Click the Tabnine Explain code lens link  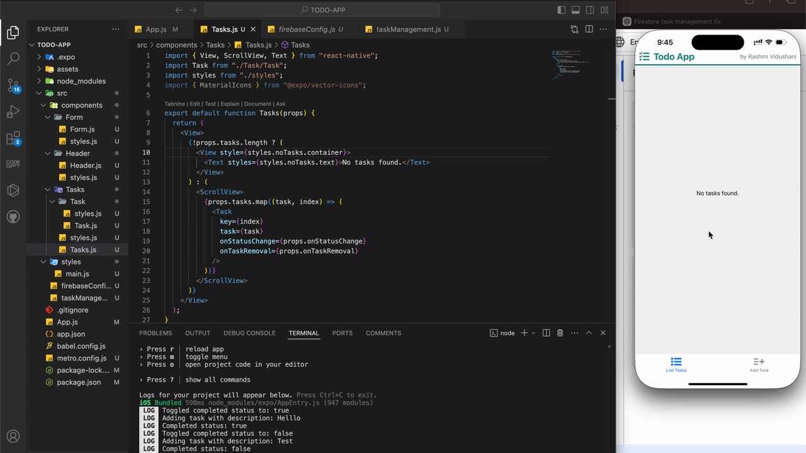230,104
